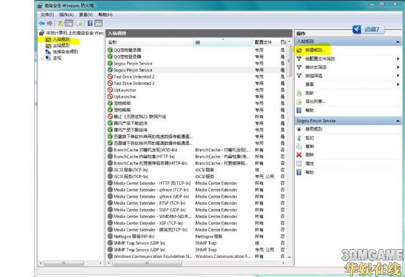Viewport: 405px width, 277px height.
Task: Click the 刷新 (Refresh) action
Action: 309,93
